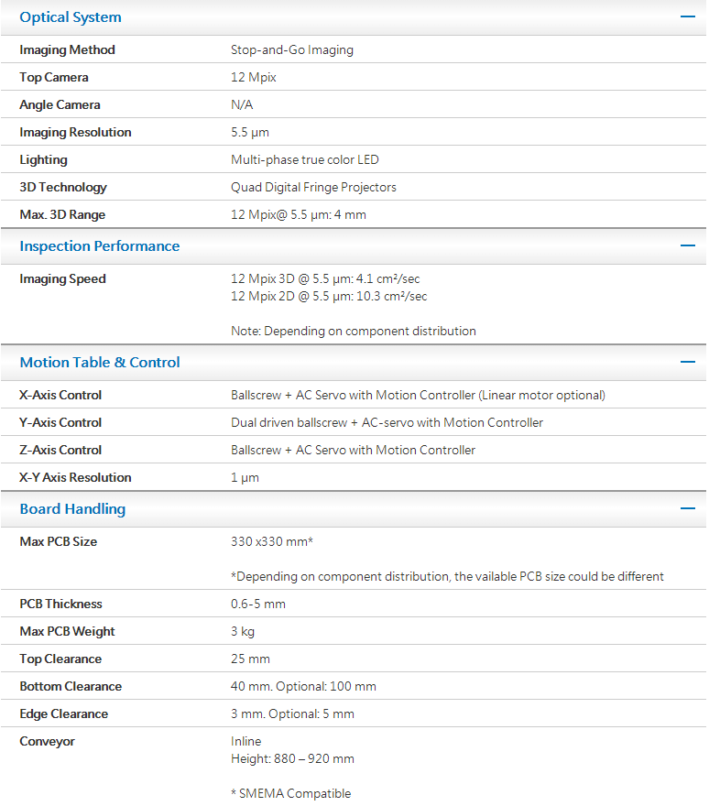Screen dimensions: 709x806
Task: Collapse Optical System section via minus icon
Action: click(x=687, y=16)
